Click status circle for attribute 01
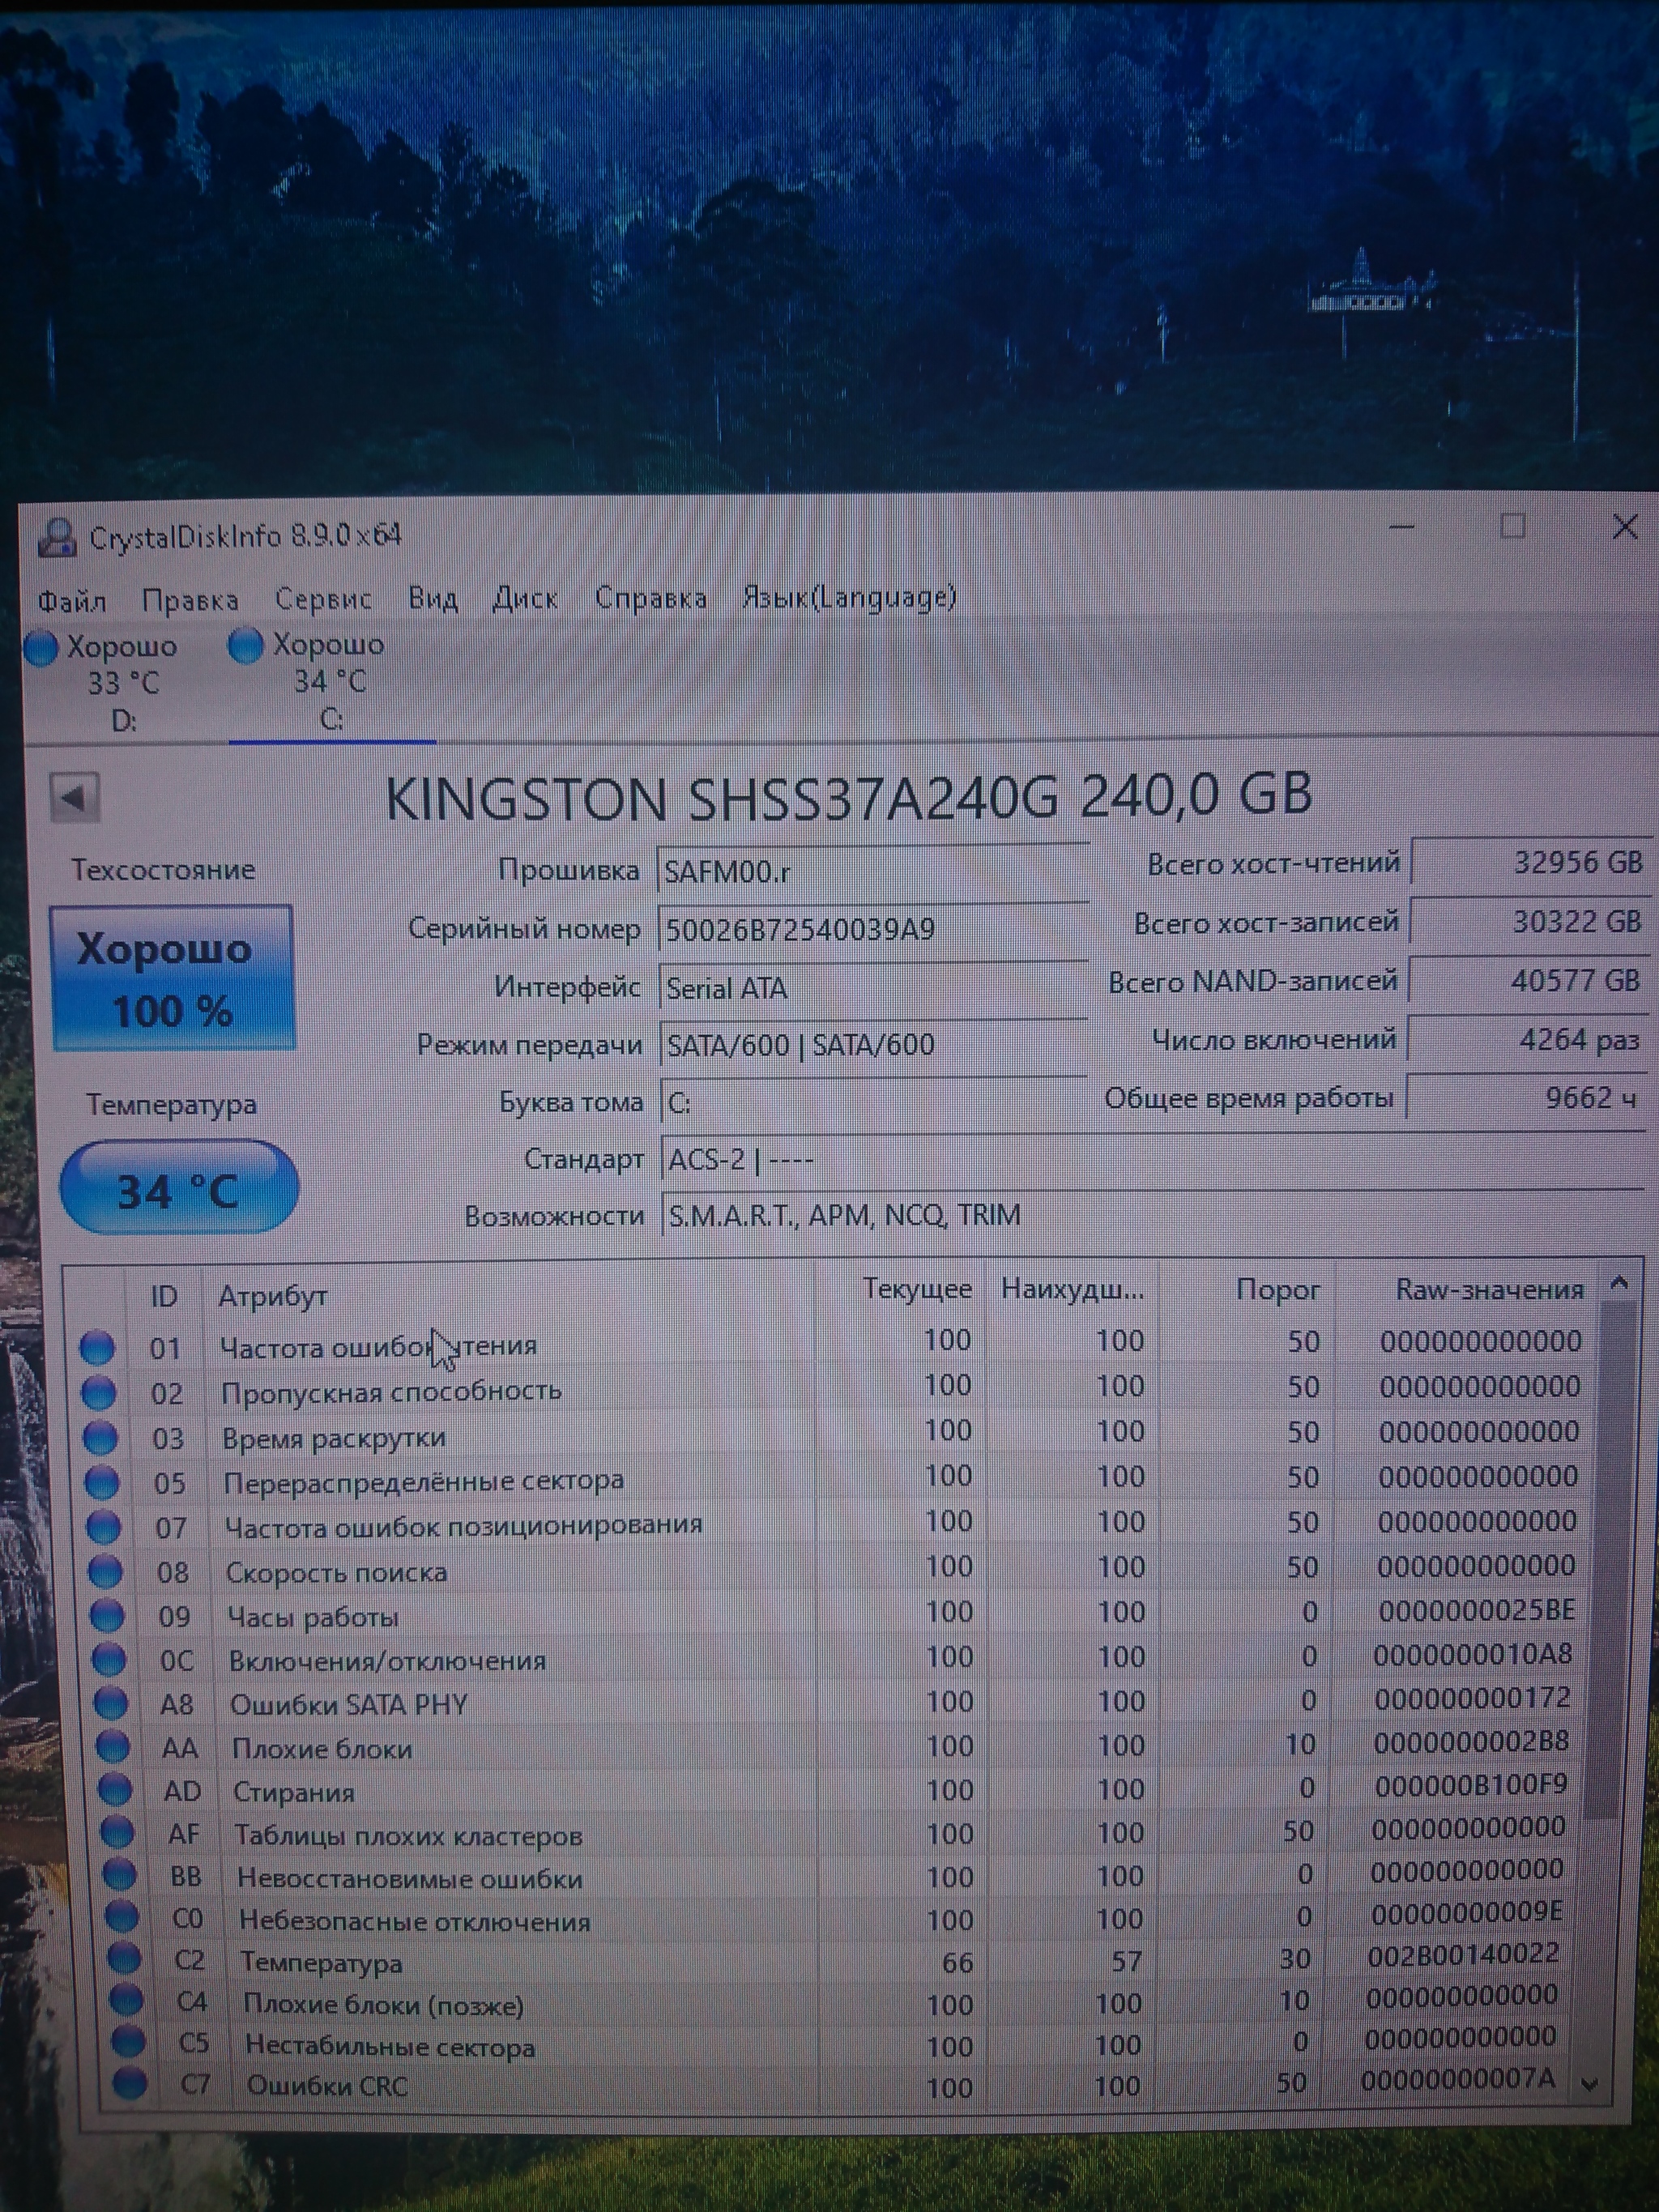1659x2212 pixels. pos(97,1348)
